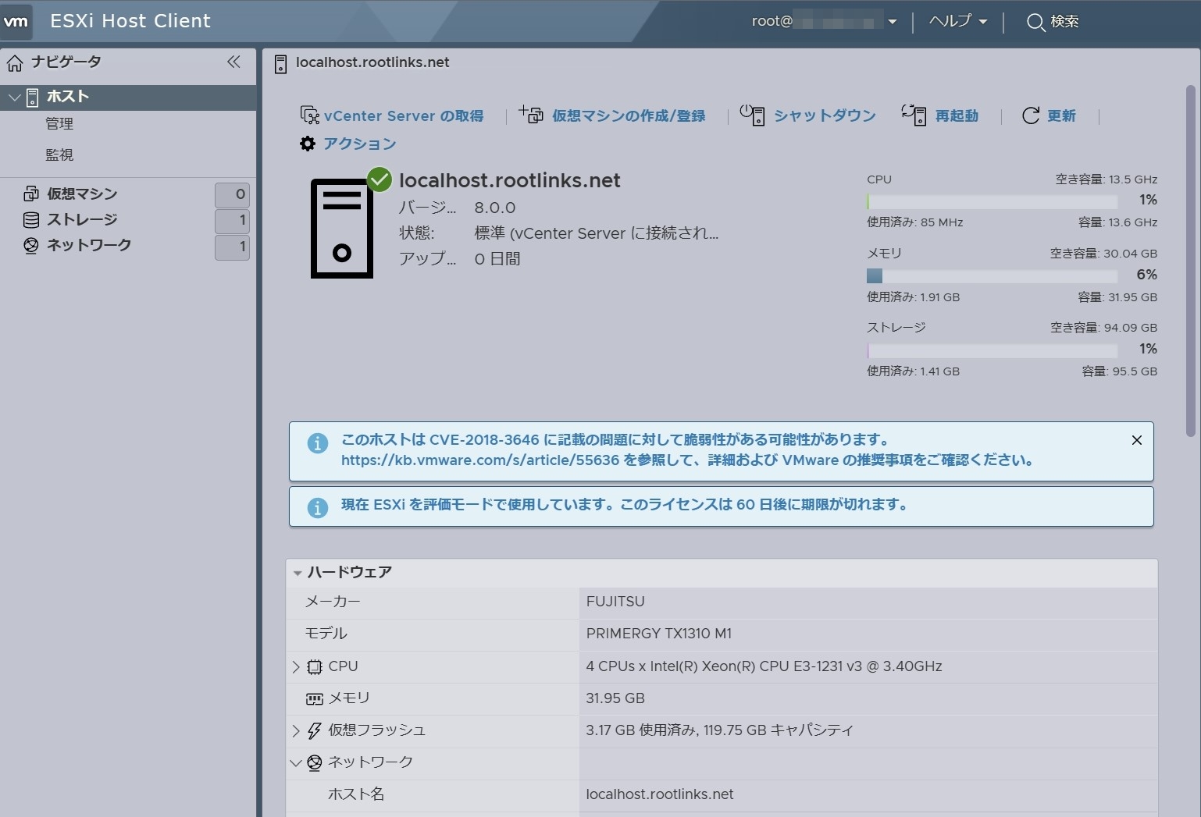Image resolution: width=1201 pixels, height=817 pixels.
Task: Click the 31.95 GB memory value in hardware
Action: (x=615, y=698)
